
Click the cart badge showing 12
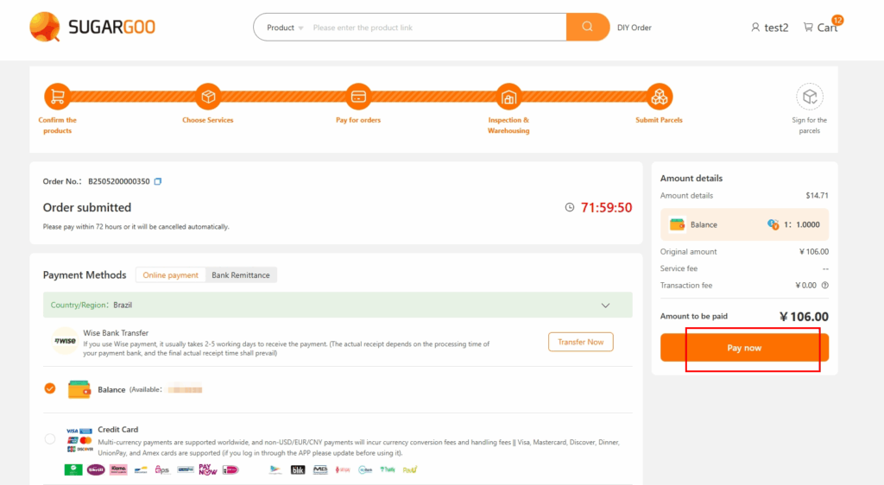coord(837,20)
